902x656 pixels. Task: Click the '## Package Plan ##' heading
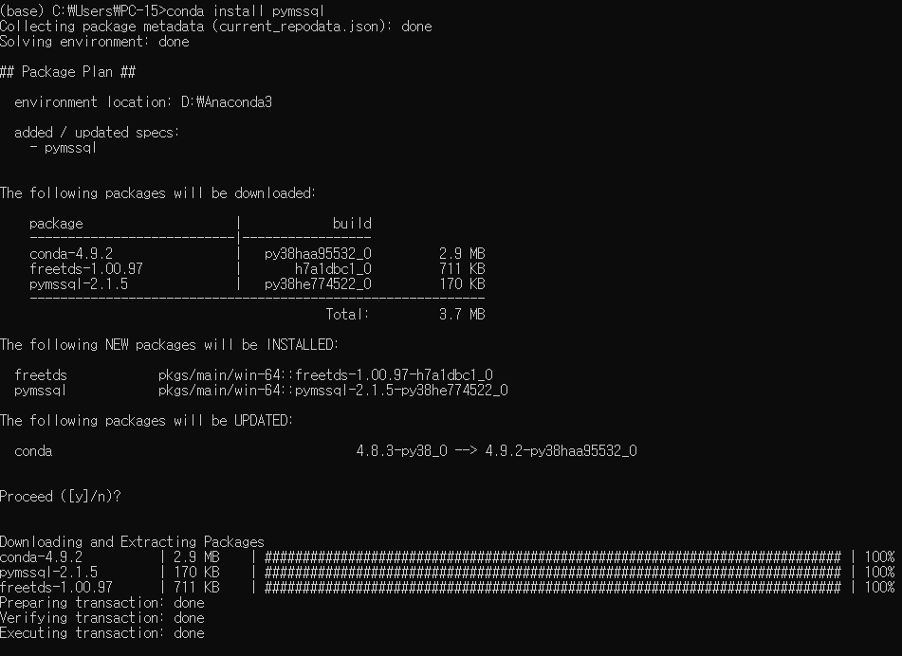(x=68, y=72)
